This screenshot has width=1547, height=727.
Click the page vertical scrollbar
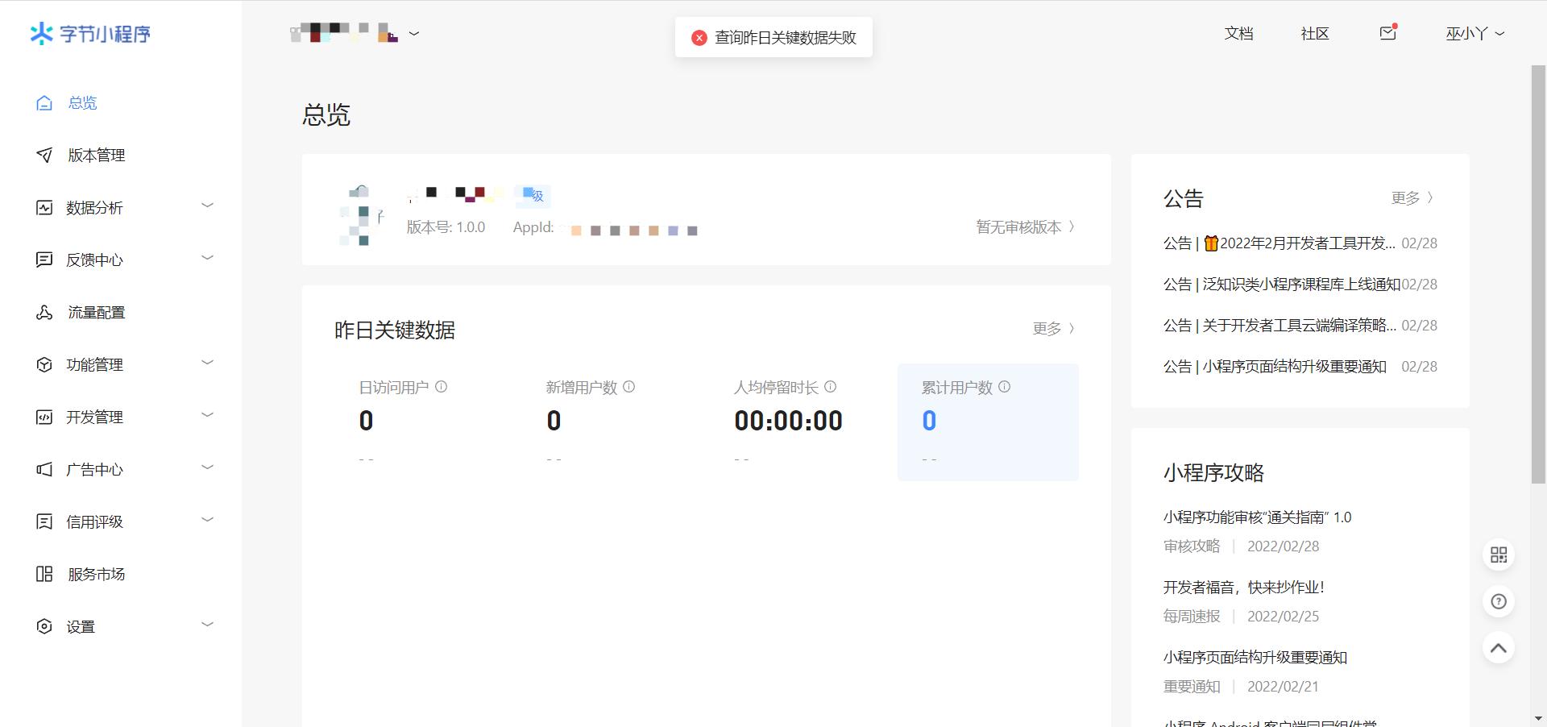[1538, 274]
